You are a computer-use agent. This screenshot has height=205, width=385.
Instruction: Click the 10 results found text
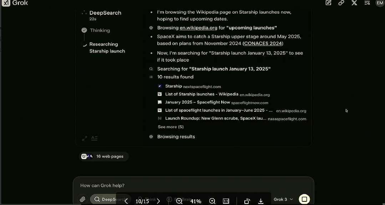175,77
